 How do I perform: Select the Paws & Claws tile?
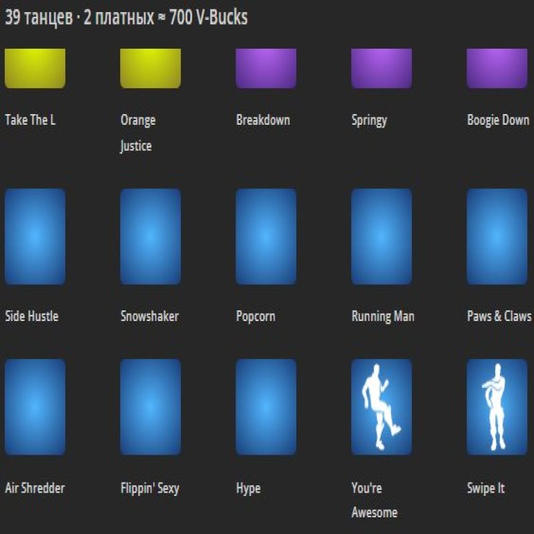497,236
